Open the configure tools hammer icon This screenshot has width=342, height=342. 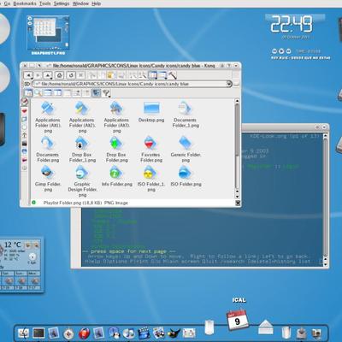[173, 75]
